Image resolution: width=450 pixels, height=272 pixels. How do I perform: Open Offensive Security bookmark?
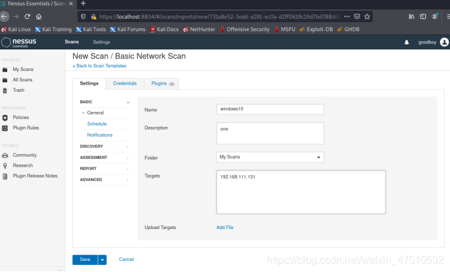pos(245,29)
